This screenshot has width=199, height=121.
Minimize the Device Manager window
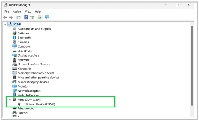coord(166,5)
